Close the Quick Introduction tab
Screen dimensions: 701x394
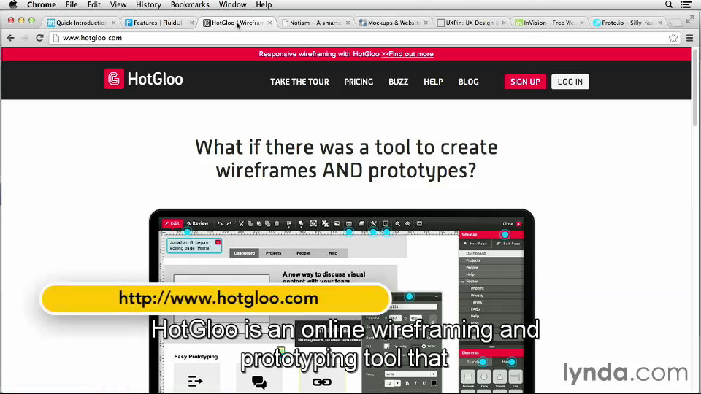tap(114, 23)
